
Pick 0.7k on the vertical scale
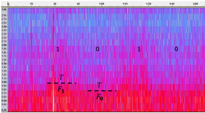tap(4, 93)
